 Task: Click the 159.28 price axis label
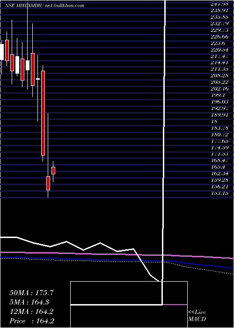click(x=221, y=180)
